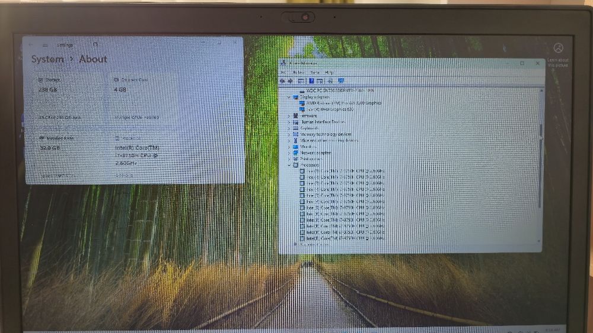The height and width of the screenshot is (333, 593).
Task: Click the Network adapters category icon
Action: [x=296, y=153]
